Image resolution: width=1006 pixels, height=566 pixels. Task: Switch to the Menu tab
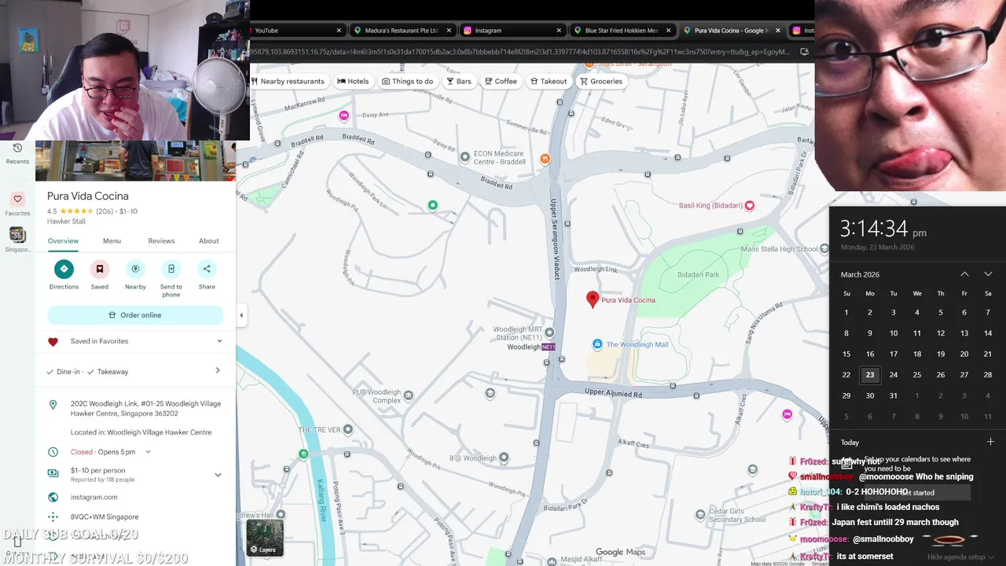pos(112,241)
